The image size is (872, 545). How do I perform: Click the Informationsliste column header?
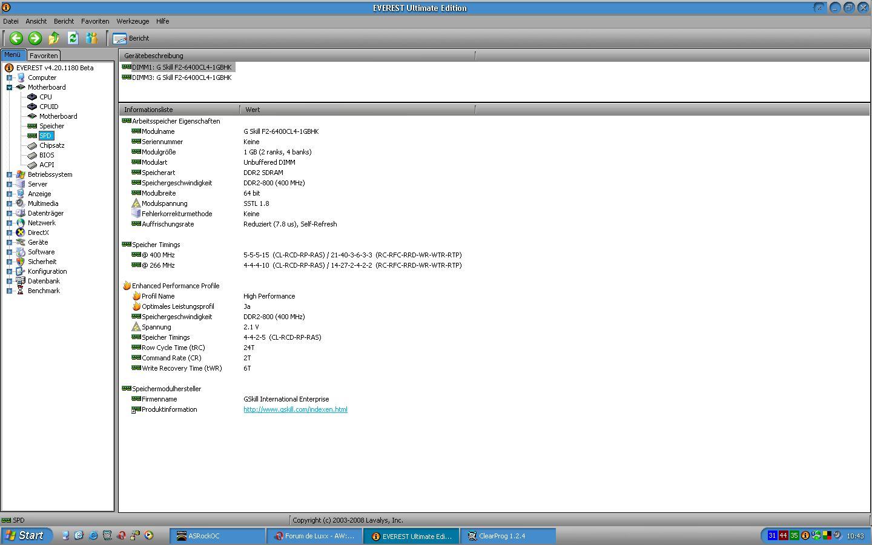tap(179, 110)
